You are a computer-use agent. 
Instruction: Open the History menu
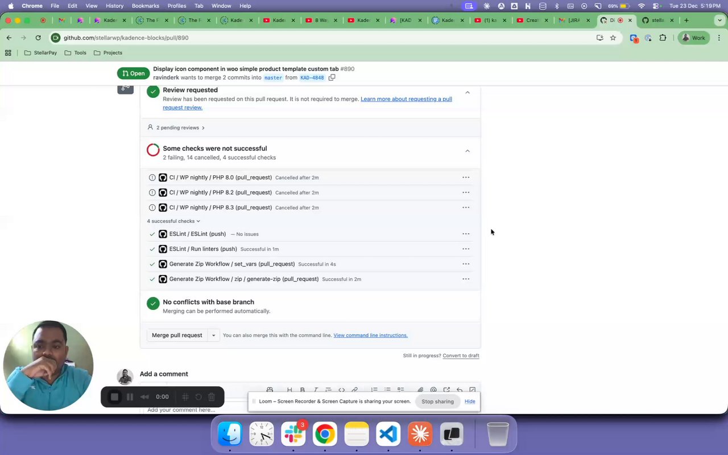[114, 6]
